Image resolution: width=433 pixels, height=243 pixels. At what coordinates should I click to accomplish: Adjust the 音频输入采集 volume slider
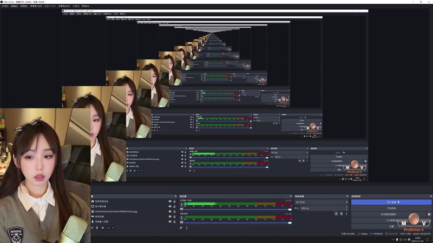pyautogui.click(x=238, y=210)
